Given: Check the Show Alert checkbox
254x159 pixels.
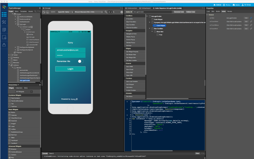Looking at the screenshot, I should click(155, 32).
